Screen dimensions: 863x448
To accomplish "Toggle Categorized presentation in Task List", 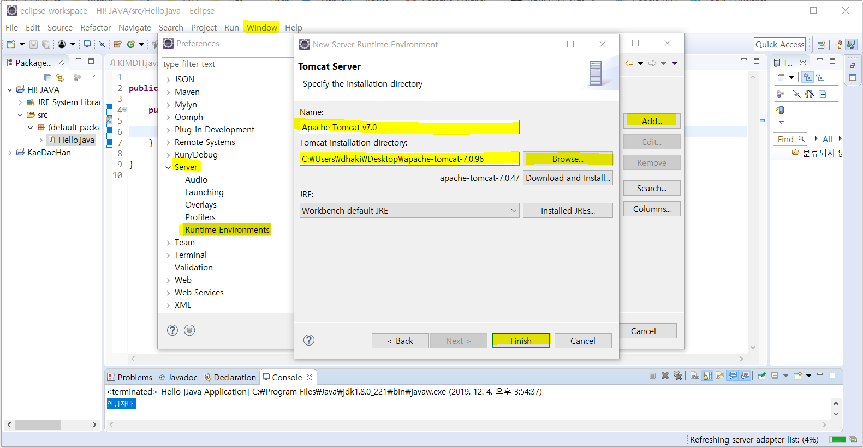I will [x=807, y=77].
